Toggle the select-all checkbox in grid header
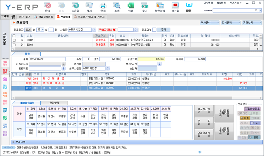The image size is (264, 156). click(14, 35)
